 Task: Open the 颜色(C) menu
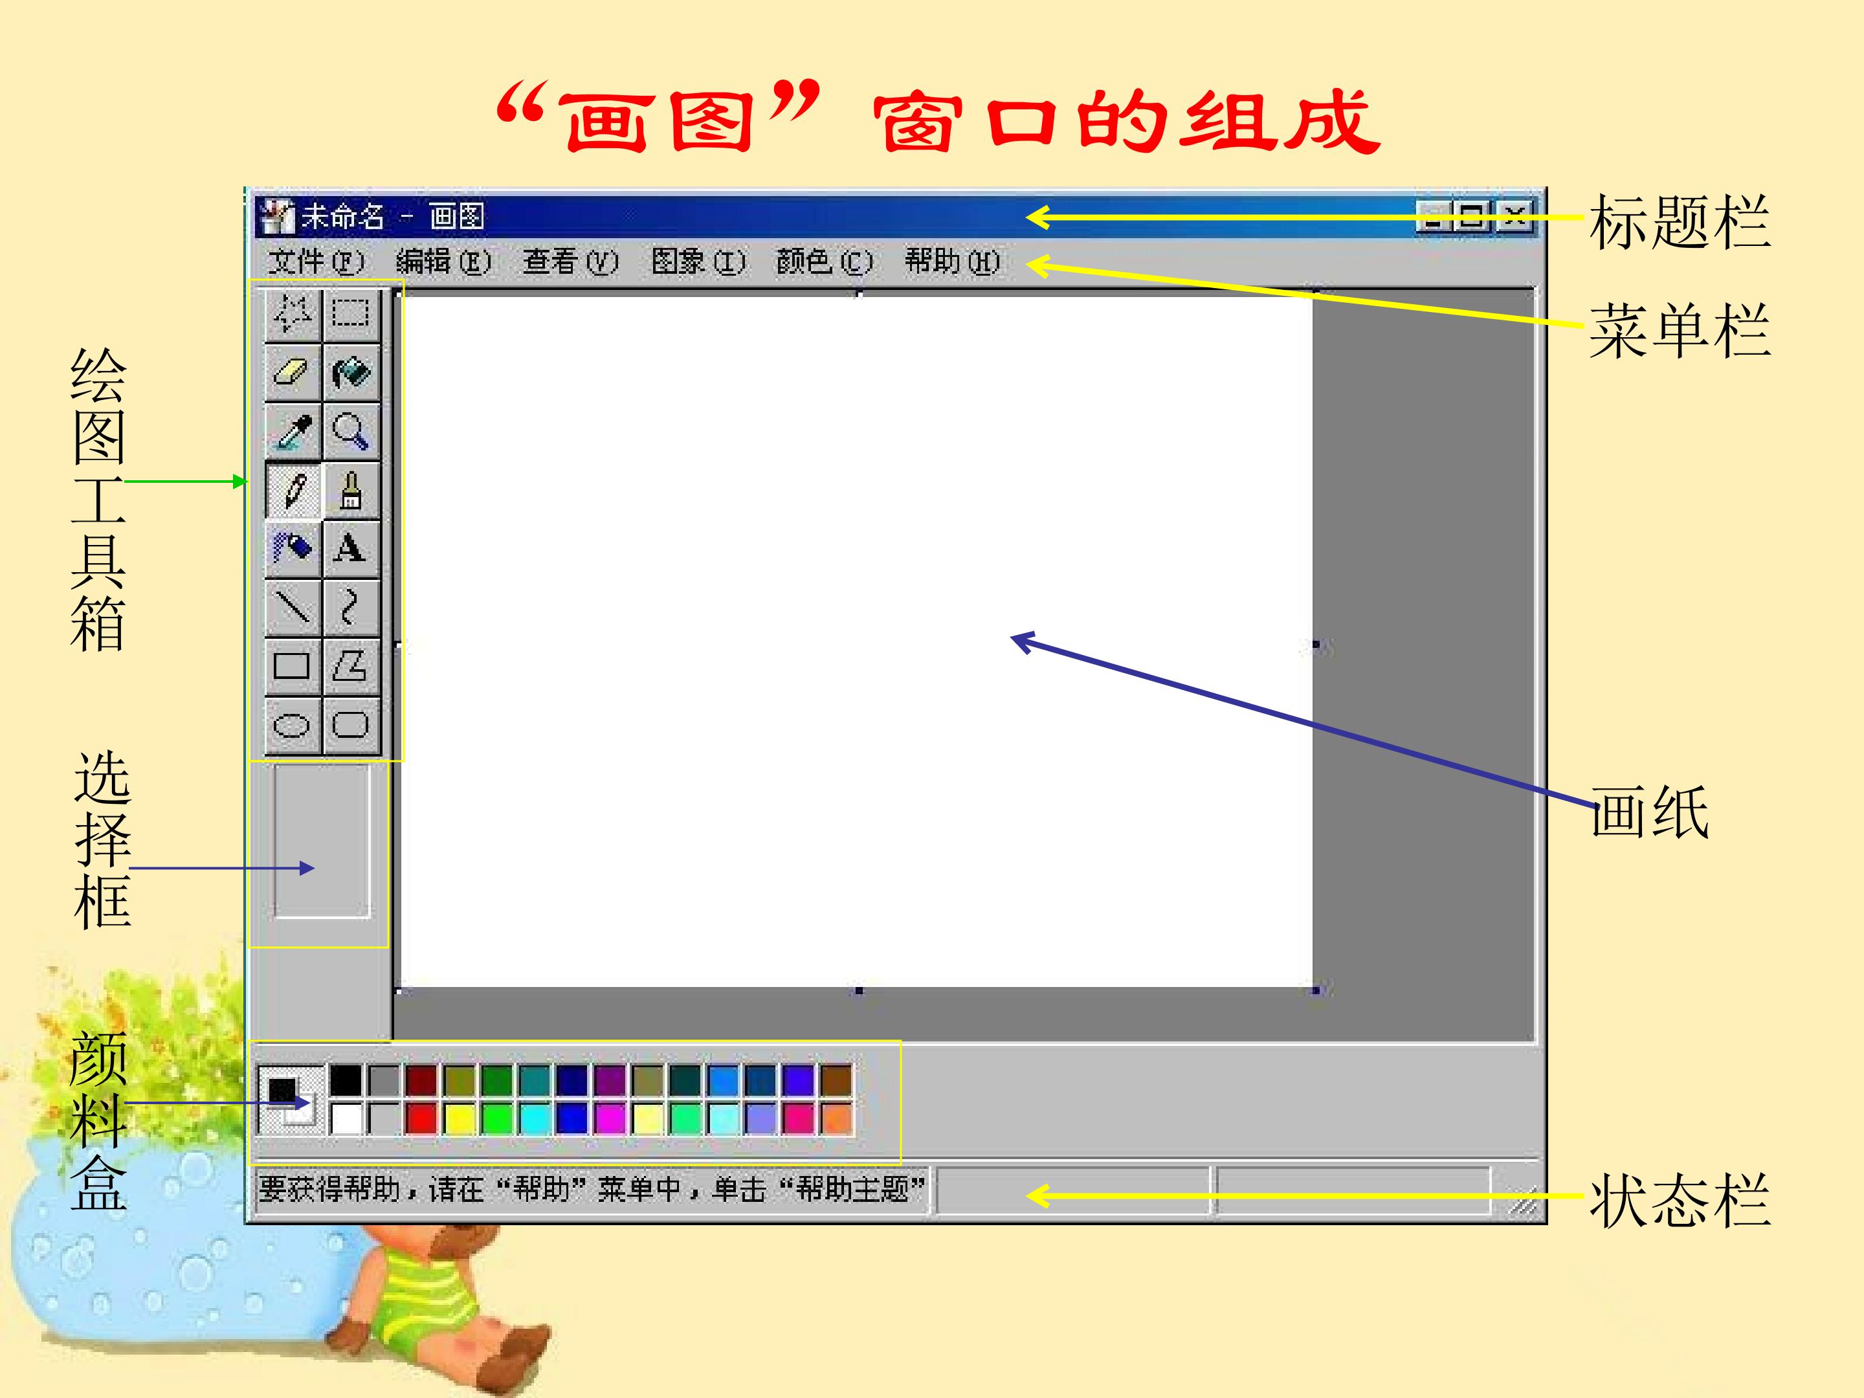825,261
